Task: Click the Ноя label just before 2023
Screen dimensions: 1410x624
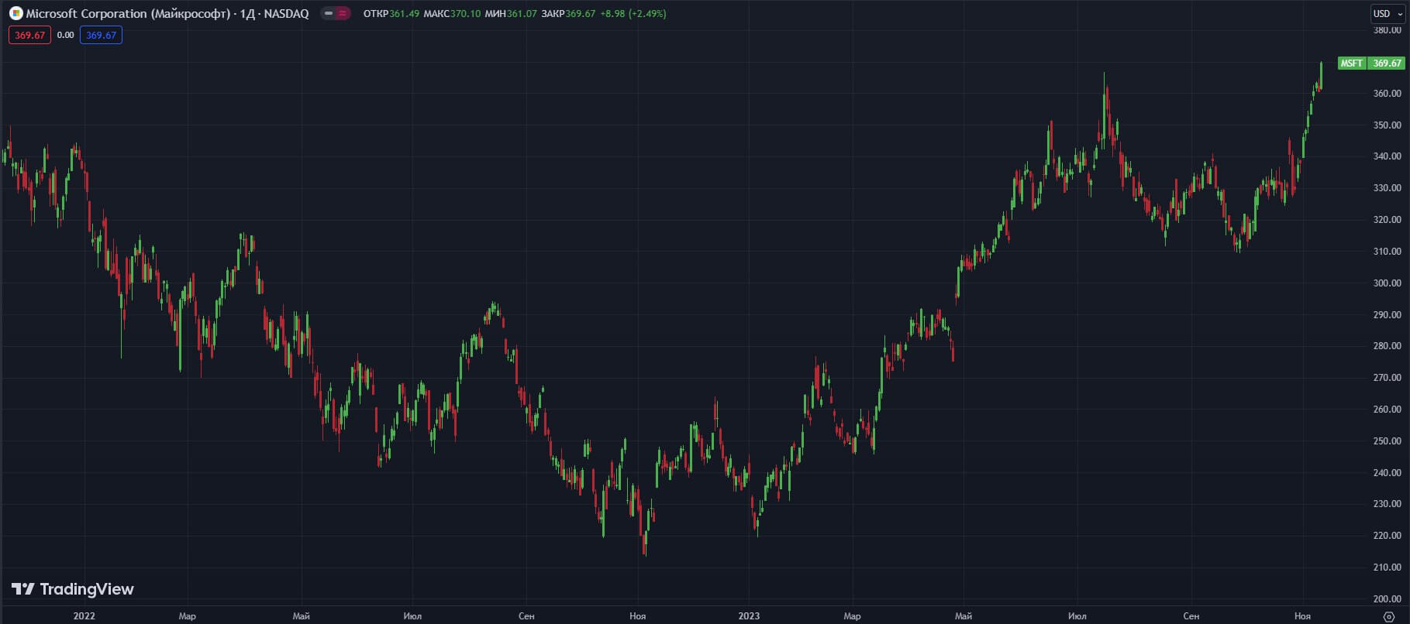Action: tap(638, 616)
